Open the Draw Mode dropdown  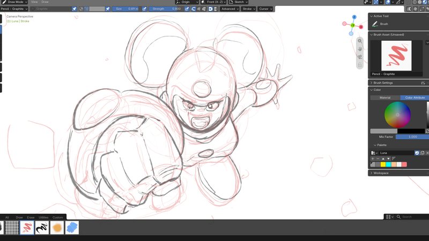pyautogui.click(x=14, y=2)
